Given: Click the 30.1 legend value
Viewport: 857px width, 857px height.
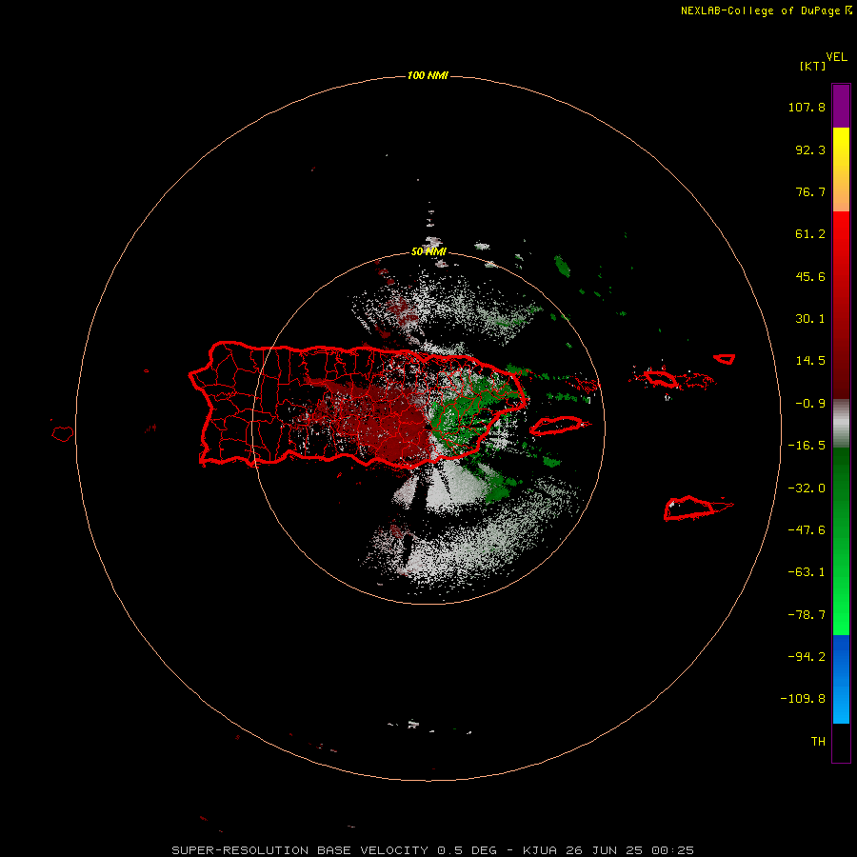Looking at the screenshot, I should [x=810, y=319].
